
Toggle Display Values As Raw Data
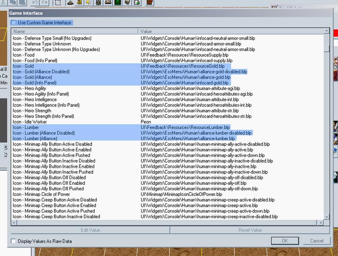(x=13, y=241)
